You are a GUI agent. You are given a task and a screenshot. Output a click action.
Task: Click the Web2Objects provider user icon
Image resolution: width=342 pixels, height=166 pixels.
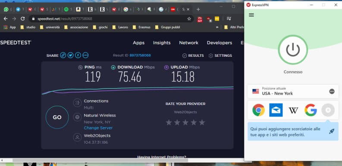point(77,138)
